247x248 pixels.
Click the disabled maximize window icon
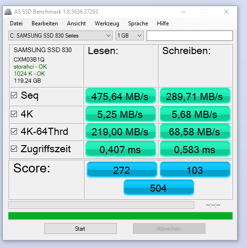pos(205,12)
